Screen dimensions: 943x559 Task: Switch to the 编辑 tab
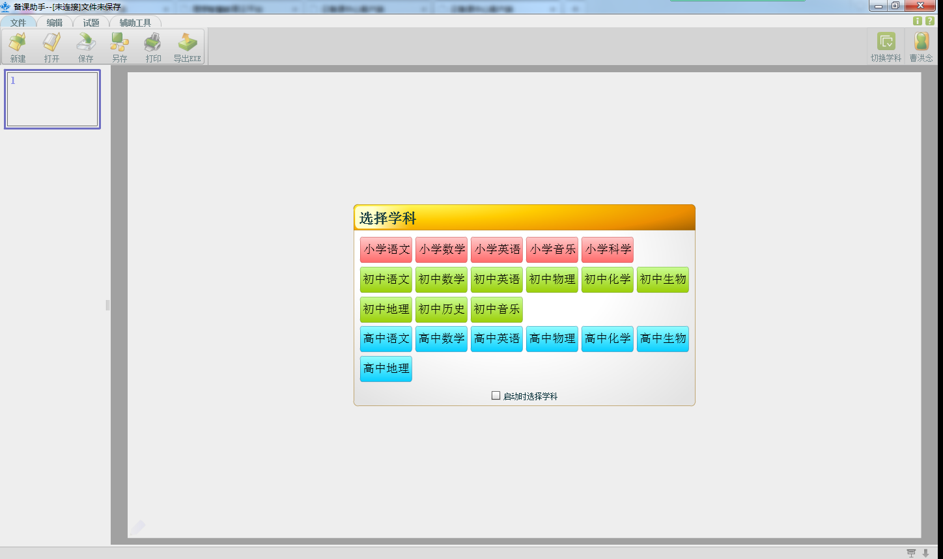[x=55, y=23]
